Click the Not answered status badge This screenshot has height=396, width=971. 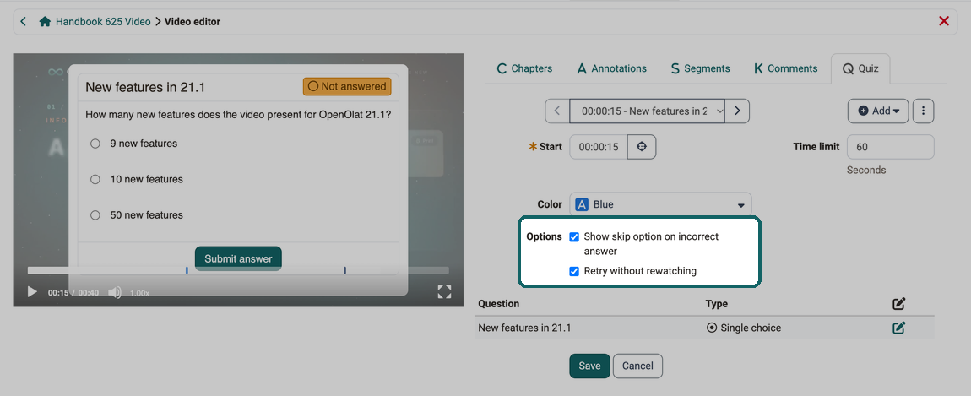click(347, 87)
